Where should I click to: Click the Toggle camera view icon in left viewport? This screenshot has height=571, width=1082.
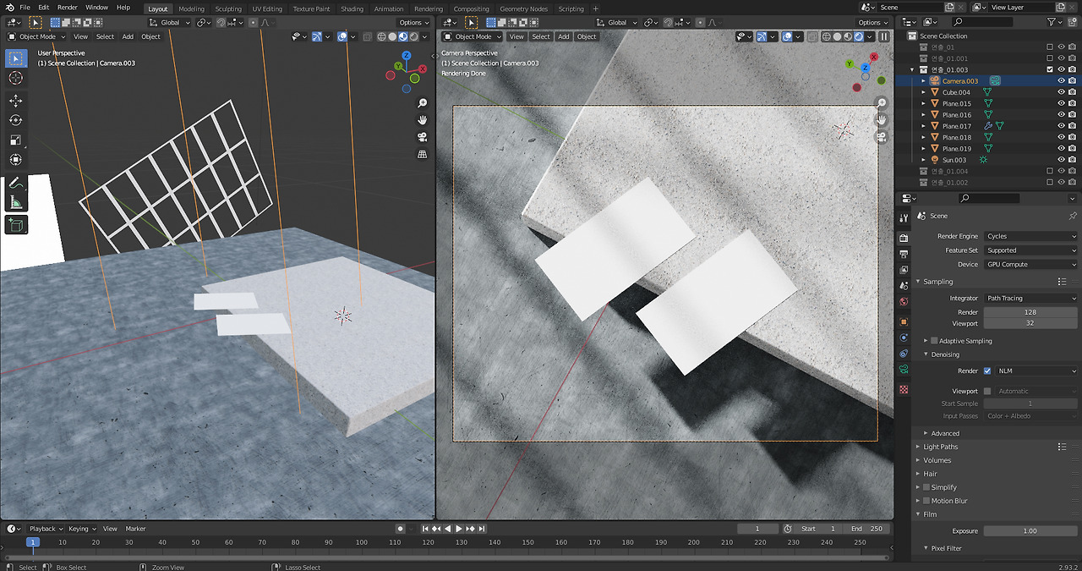tap(423, 137)
